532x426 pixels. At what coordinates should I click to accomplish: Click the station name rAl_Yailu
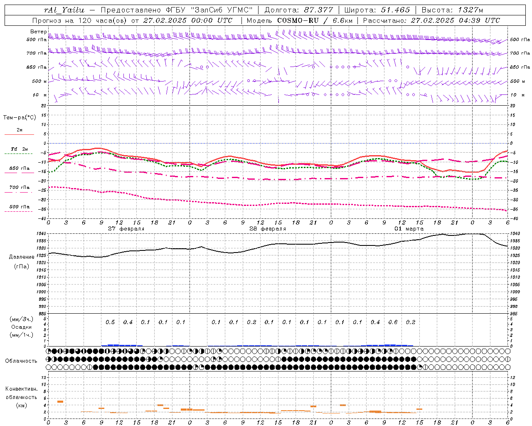point(64,10)
